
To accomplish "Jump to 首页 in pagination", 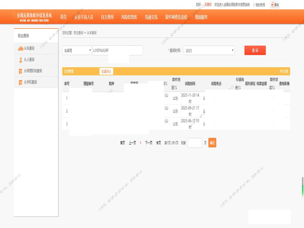I will 122,143.
